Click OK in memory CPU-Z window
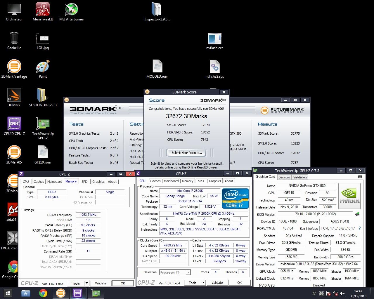The height and width of the screenshot is (299, 374). (x=123, y=283)
